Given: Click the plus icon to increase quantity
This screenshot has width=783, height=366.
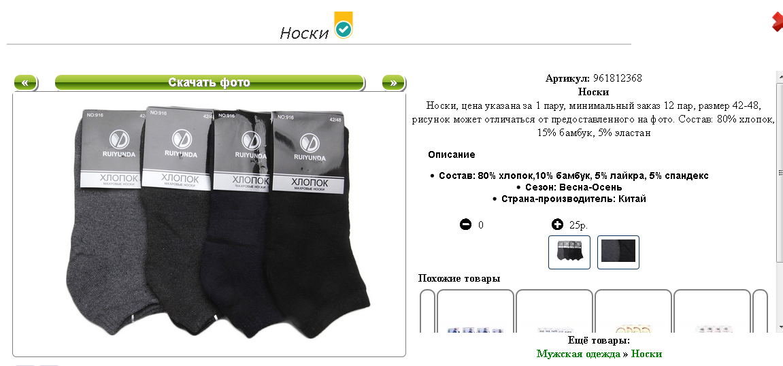Looking at the screenshot, I should click(x=557, y=224).
